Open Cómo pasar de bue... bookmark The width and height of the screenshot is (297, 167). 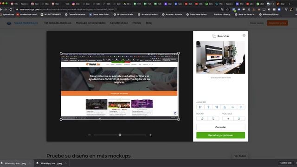click(197, 14)
